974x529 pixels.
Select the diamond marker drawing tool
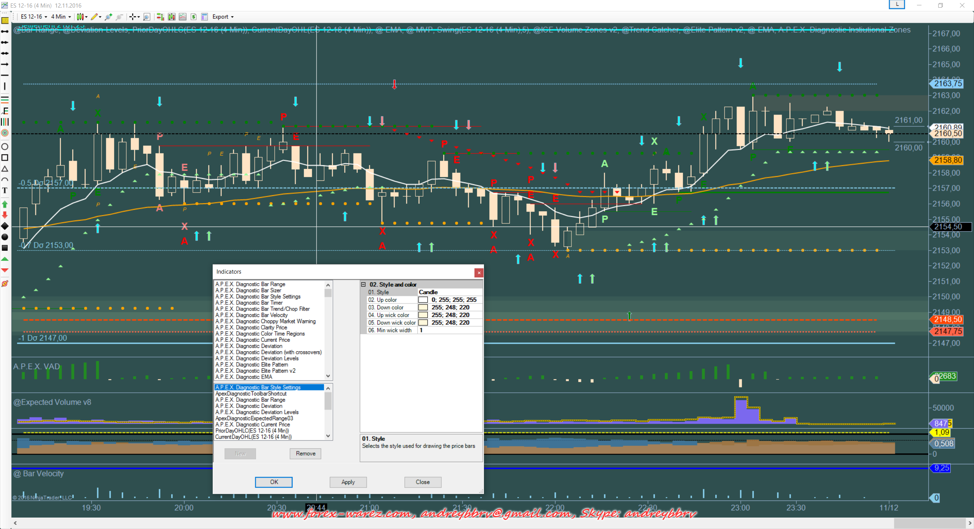(5, 226)
